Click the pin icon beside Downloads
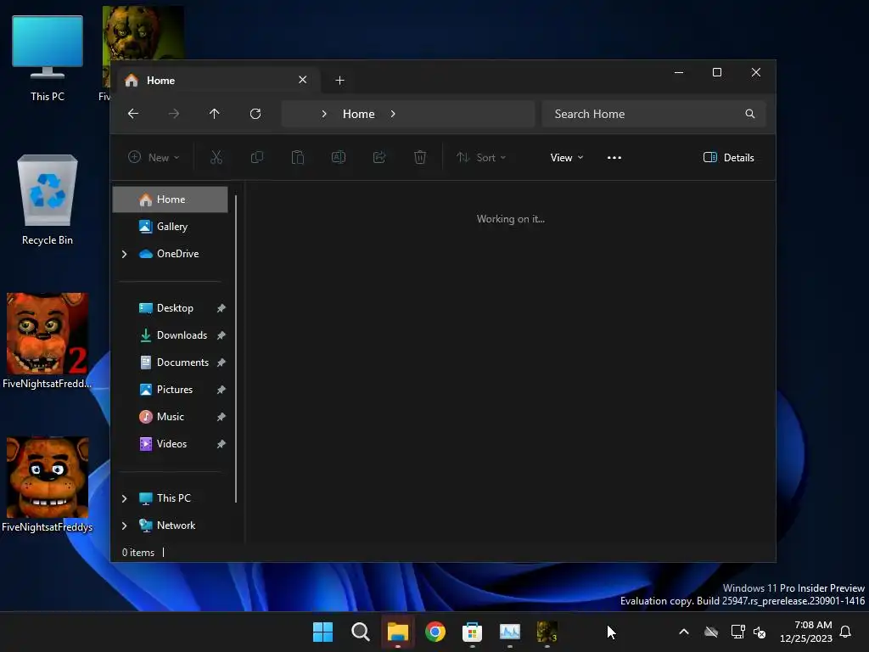Screen dimensions: 869x652 click(221, 335)
